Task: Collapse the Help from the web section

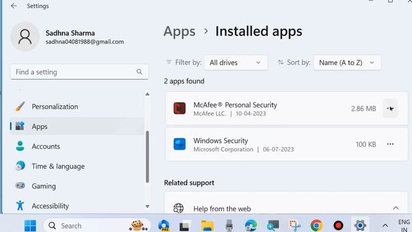Action: pos(396,208)
